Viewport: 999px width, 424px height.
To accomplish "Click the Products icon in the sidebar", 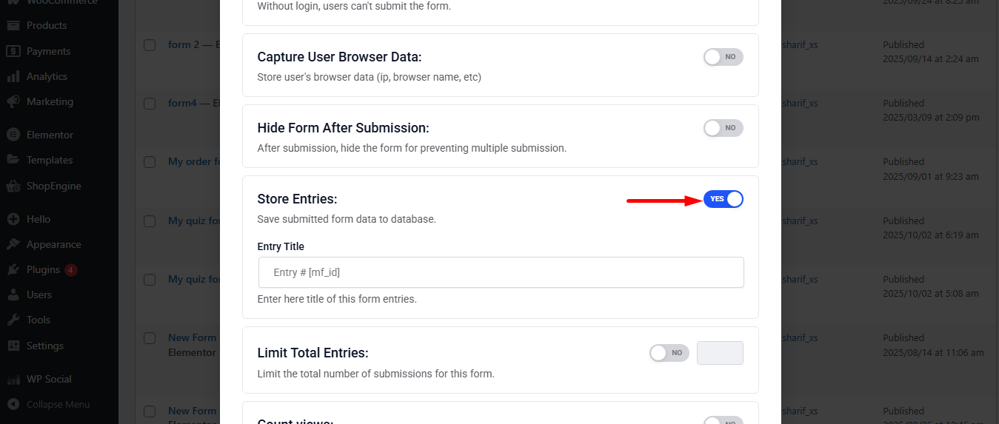I will 13,26.
